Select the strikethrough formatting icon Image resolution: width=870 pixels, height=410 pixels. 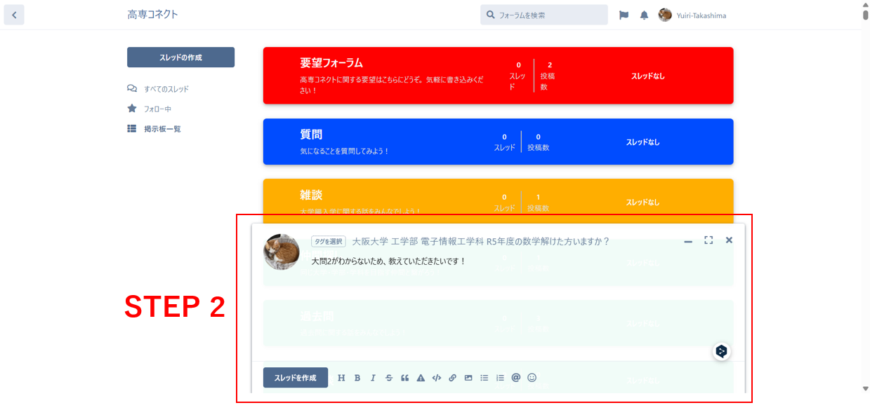point(388,377)
